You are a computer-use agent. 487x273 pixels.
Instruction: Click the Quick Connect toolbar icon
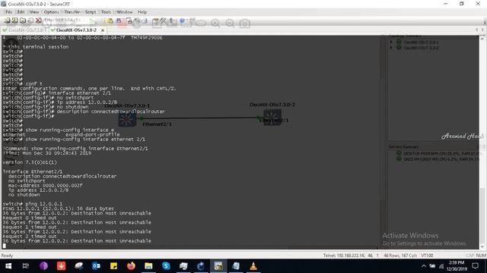(23, 20)
